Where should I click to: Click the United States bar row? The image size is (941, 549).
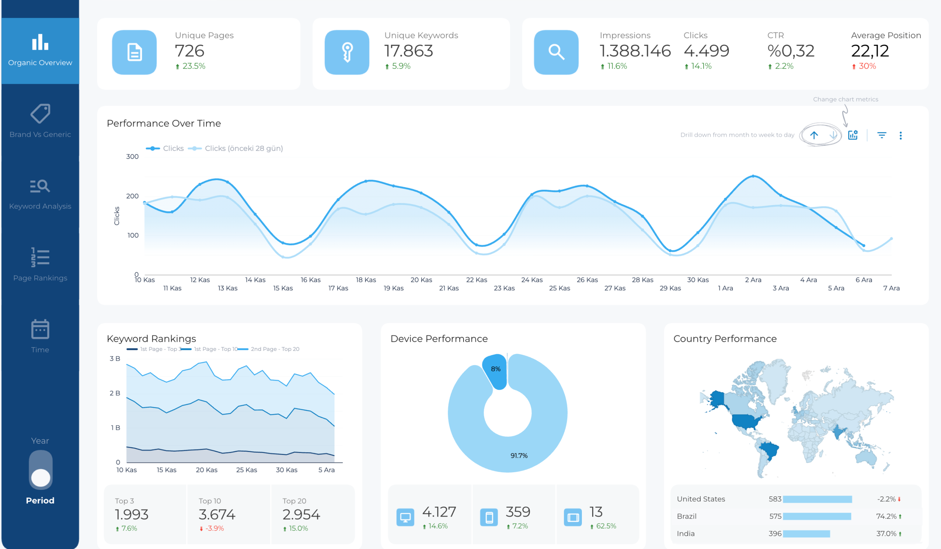click(x=817, y=499)
